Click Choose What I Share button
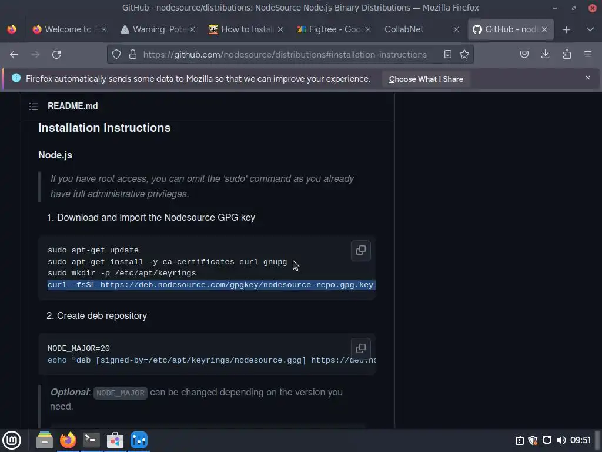The width and height of the screenshot is (602, 452). [x=426, y=79]
